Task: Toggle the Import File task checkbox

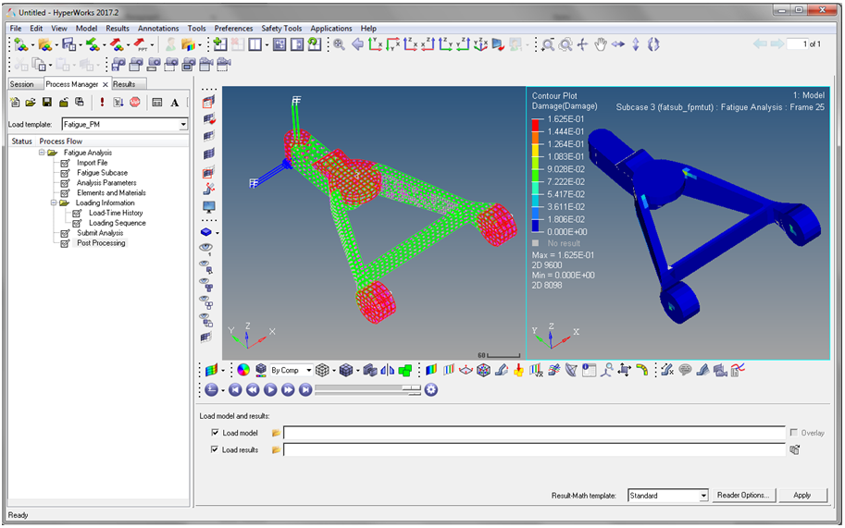Action: (x=66, y=163)
